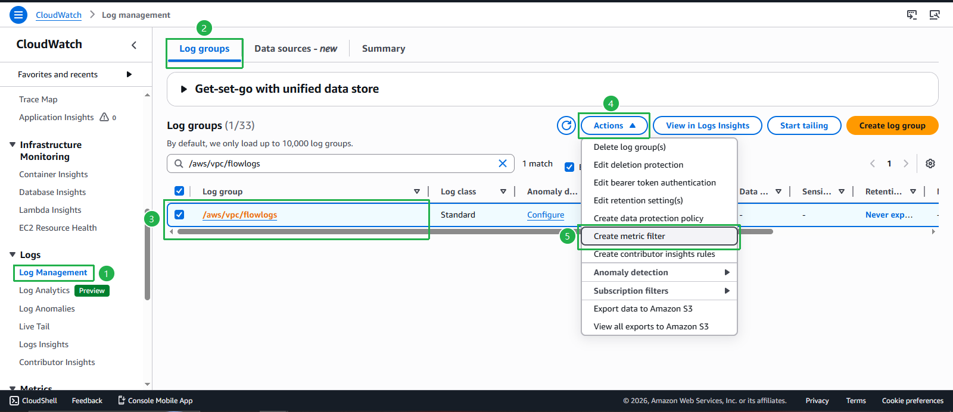Expand Favorites and recents submenu
Image resolution: width=953 pixels, height=412 pixels.
click(x=129, y=74)
